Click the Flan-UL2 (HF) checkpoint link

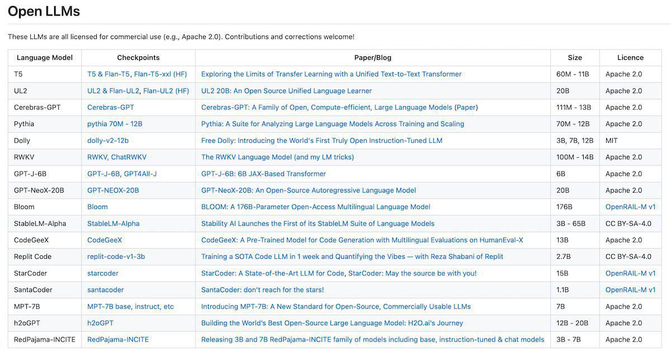click(166, 91)
